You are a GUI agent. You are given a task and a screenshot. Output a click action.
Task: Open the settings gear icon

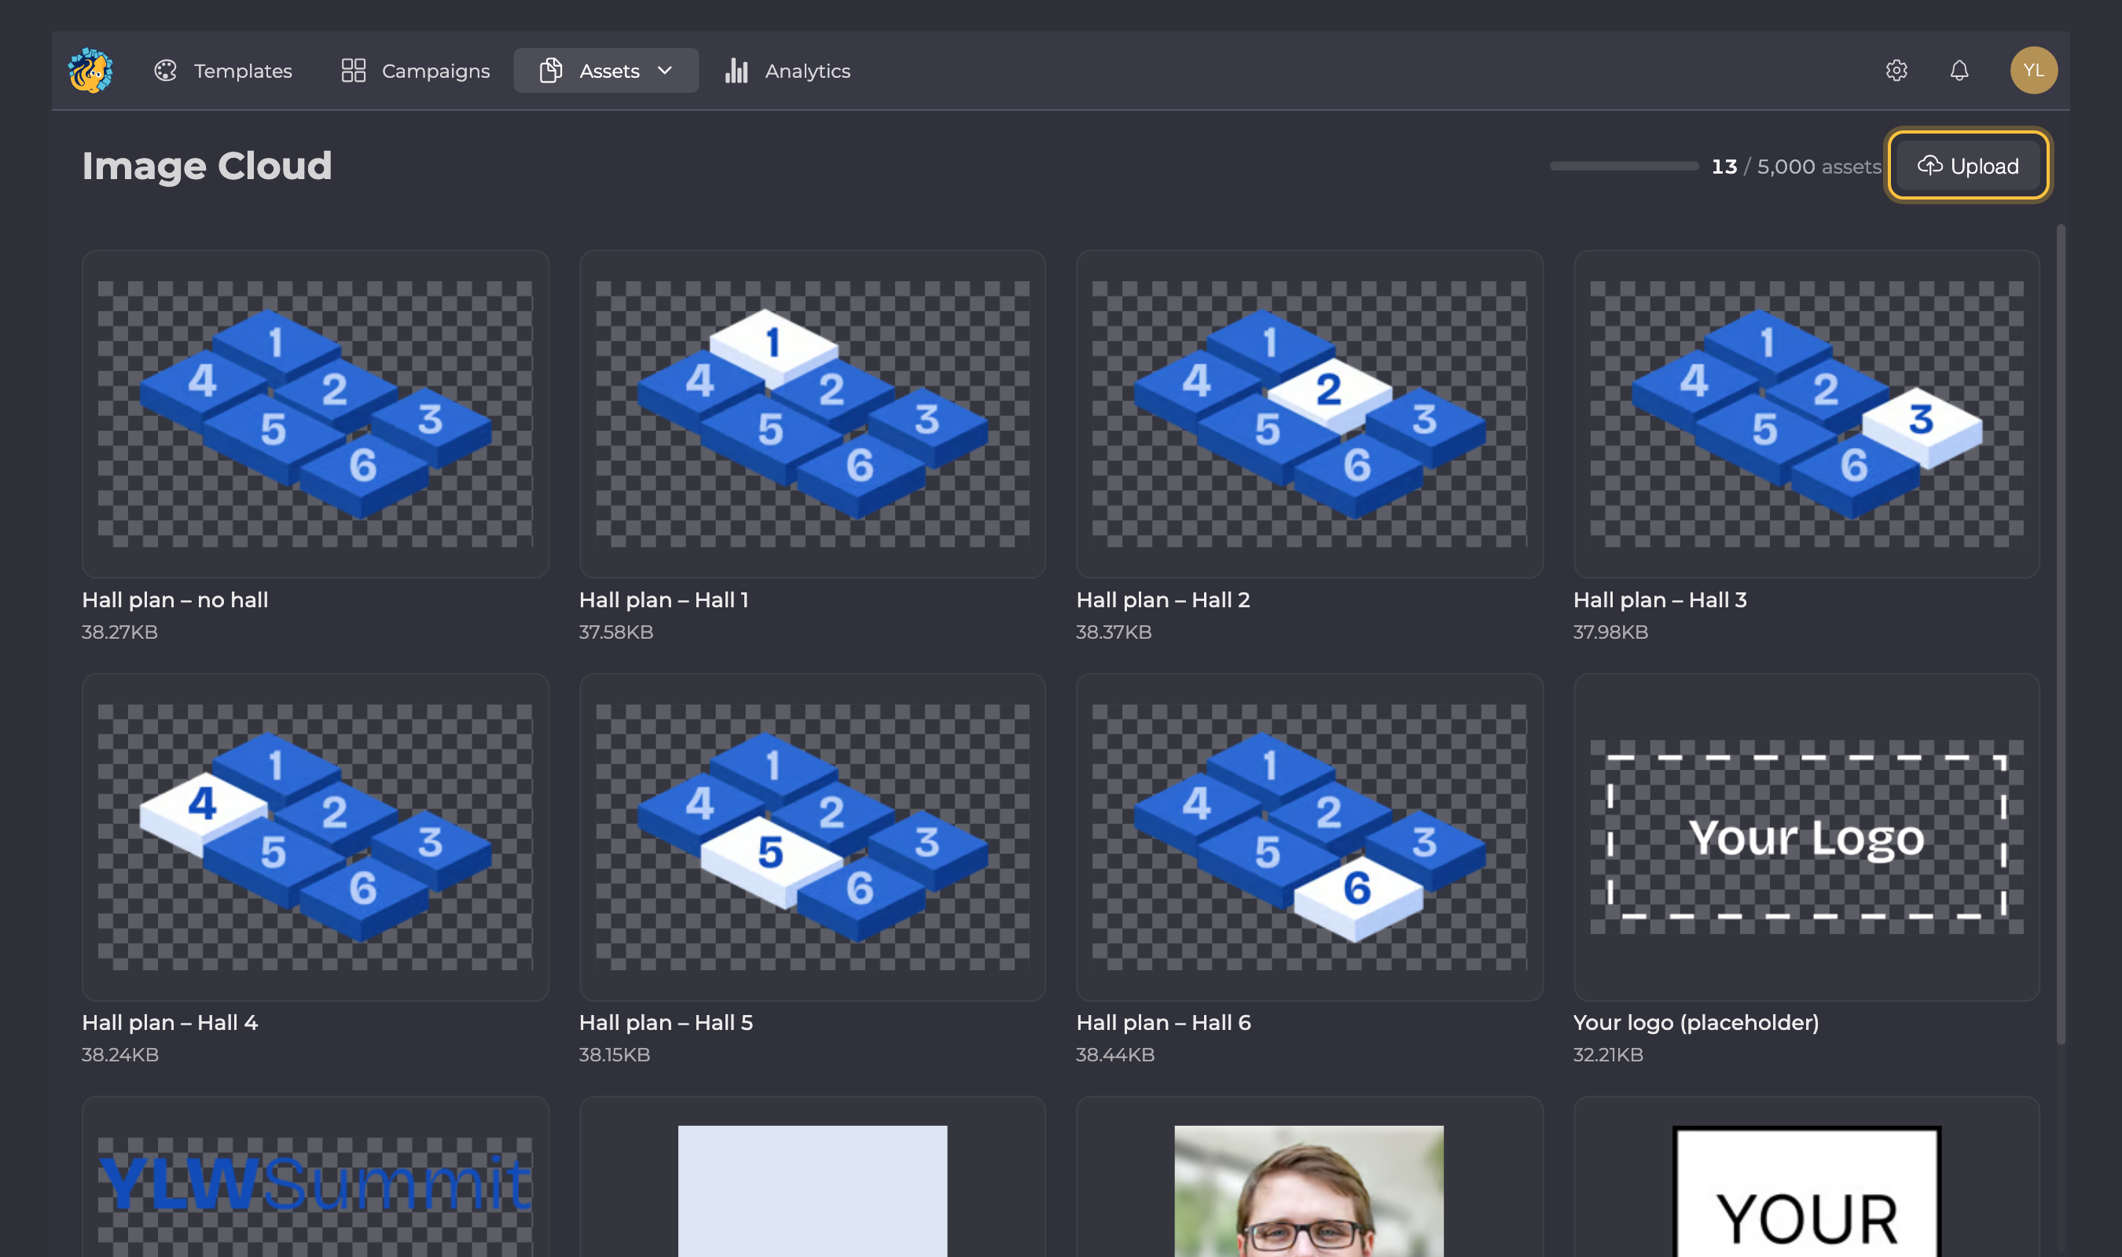[x=1896, y=70]
